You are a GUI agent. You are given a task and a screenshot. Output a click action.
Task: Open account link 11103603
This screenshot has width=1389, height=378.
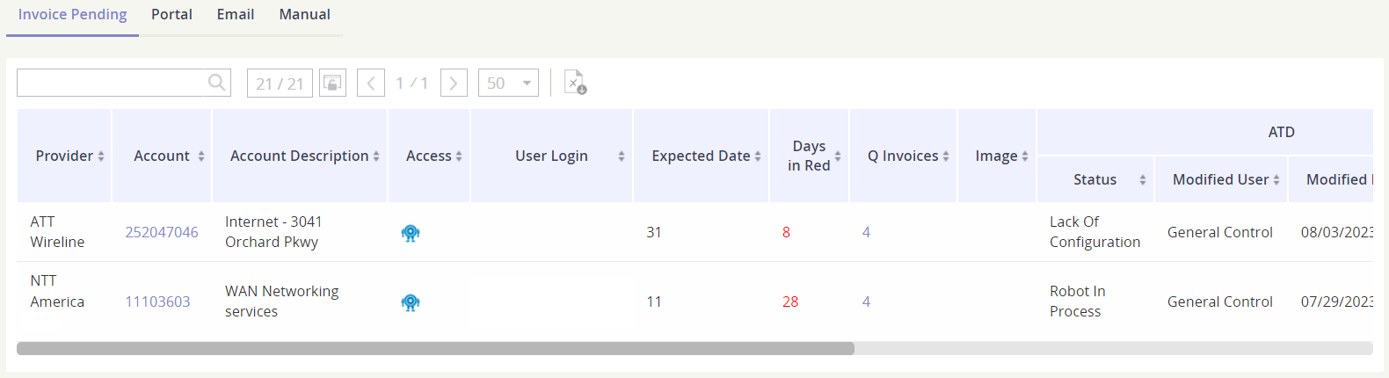(x=157, y=302)
